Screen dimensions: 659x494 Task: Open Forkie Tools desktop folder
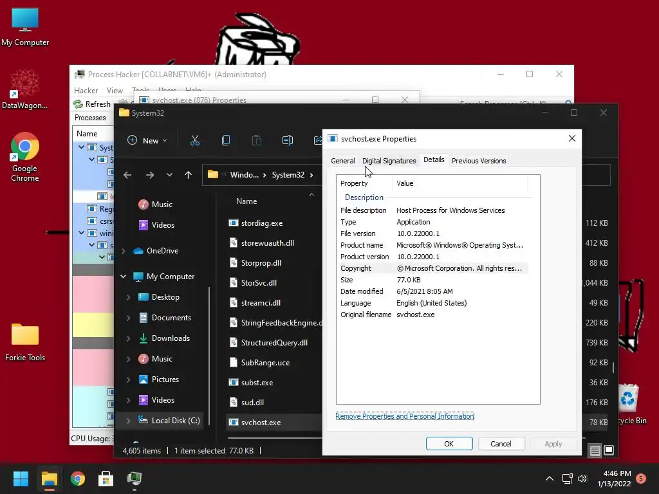(25, 342)
